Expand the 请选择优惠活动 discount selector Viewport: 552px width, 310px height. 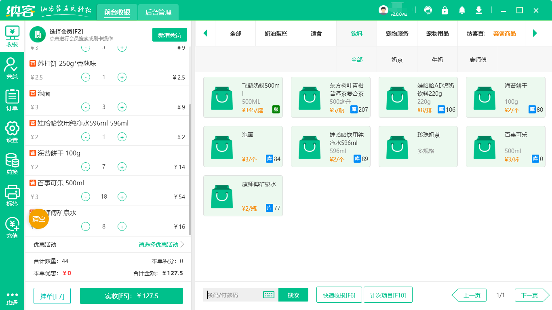tap(157, 244)
